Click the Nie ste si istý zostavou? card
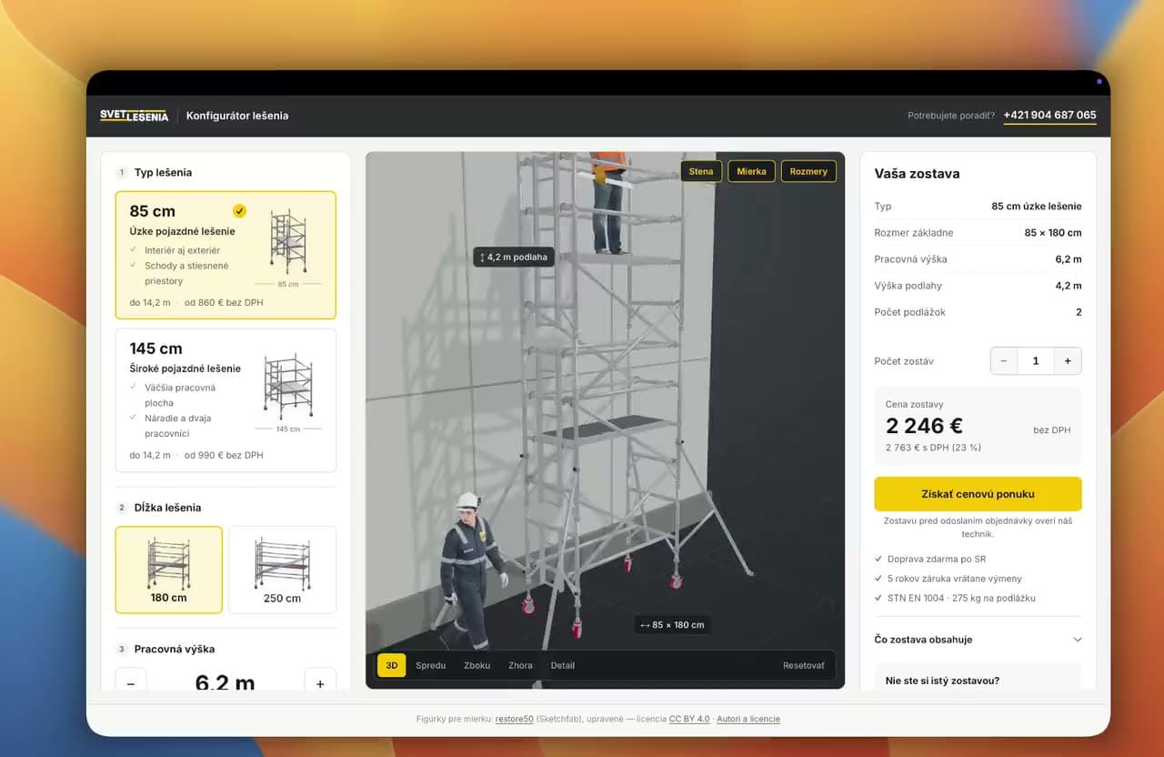This screenshot has width=1164, height=757. (x=978, y=678)
